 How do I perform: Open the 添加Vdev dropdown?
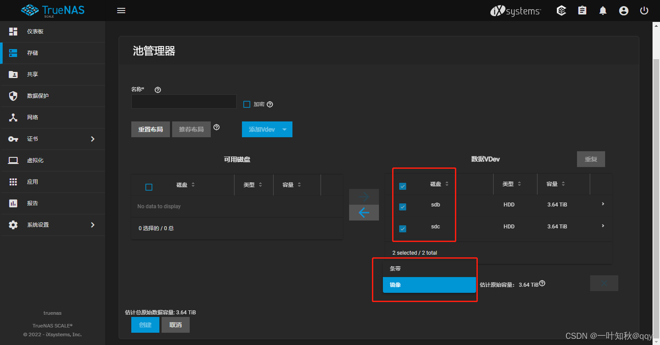267,129
